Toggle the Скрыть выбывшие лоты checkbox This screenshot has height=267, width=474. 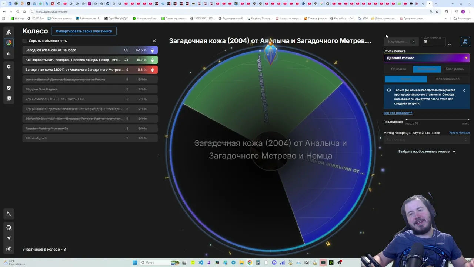24,41
